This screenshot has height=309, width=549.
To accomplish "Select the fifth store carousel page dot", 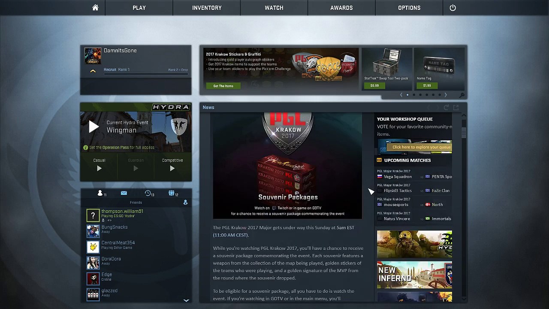I will [433, 95].
